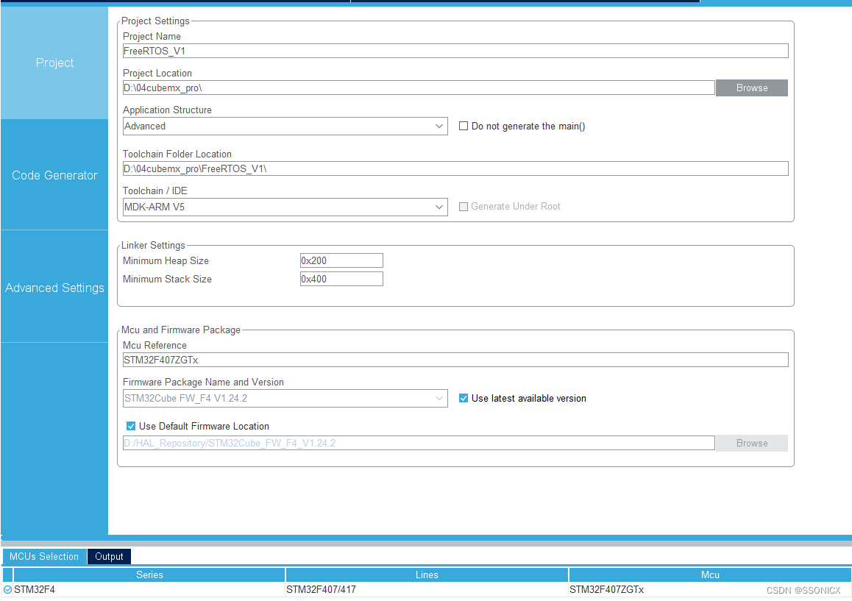Click the Minimum Heap Size field
Viewport: 852px width, 601px height.
coord(341,260)
